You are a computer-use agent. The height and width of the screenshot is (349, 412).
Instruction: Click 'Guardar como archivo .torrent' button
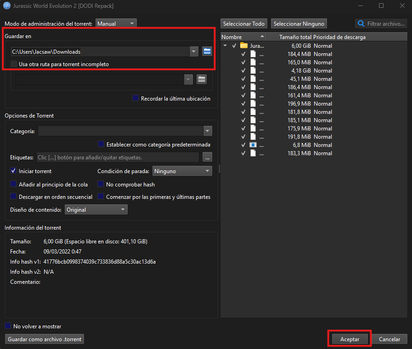click(45, 339)
